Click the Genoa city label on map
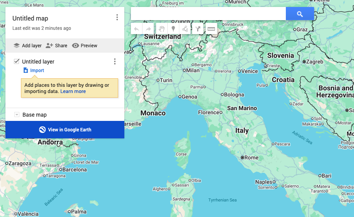Image resolution: width=354 pixels, height=217 pixels. [189, 97]
